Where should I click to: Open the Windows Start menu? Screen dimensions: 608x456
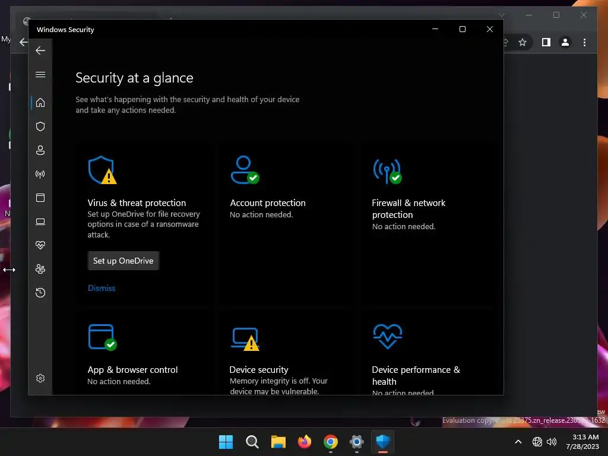click(x=226, y=442)
